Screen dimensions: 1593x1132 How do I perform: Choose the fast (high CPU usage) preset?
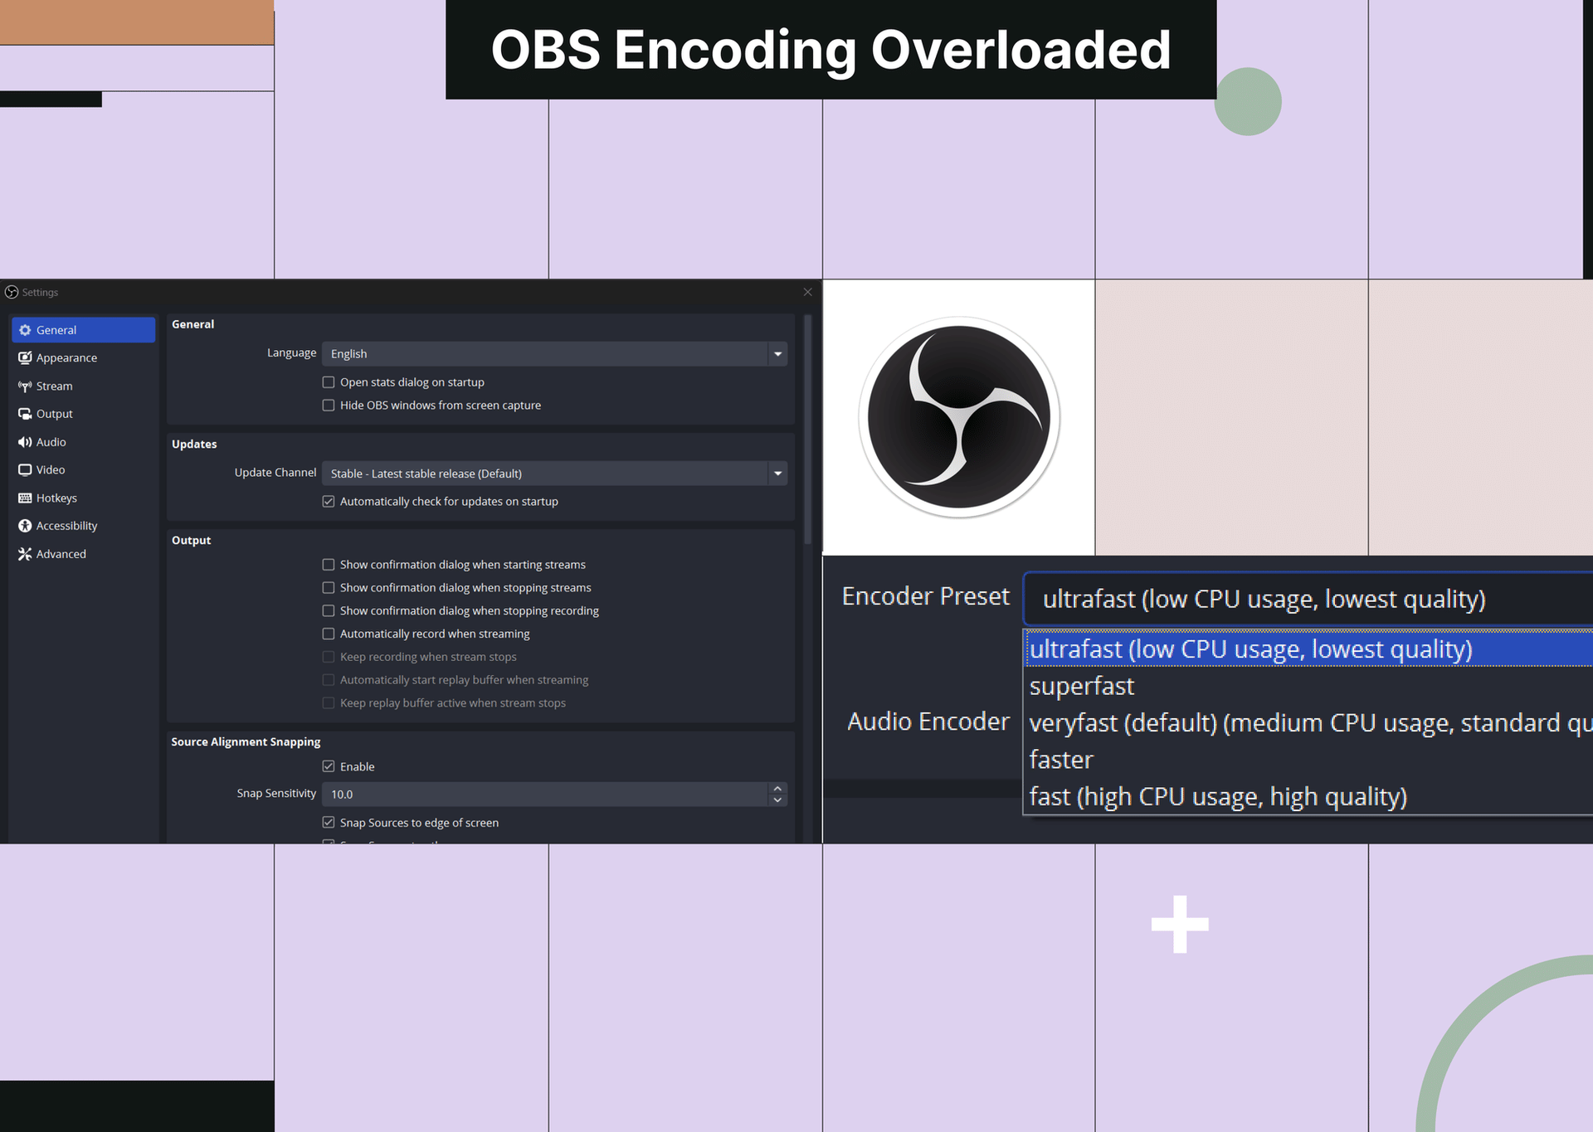click(x=1218, y=795)
